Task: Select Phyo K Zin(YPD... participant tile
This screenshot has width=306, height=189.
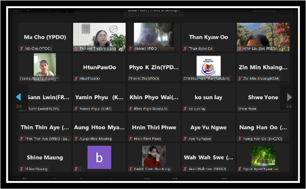Action: (154, 67)
